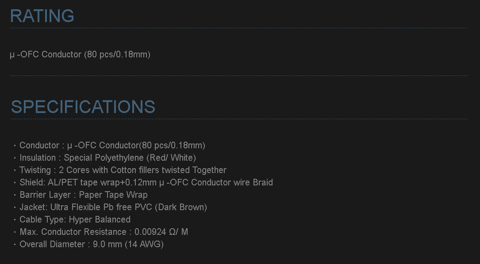Select the Conductor specification line

112,146
